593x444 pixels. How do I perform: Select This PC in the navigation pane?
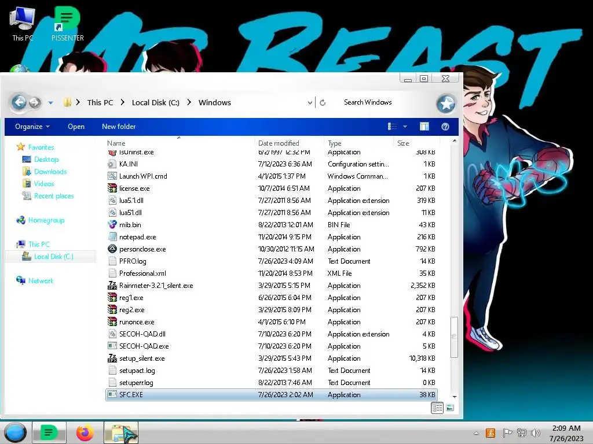(x=39, y=245)
